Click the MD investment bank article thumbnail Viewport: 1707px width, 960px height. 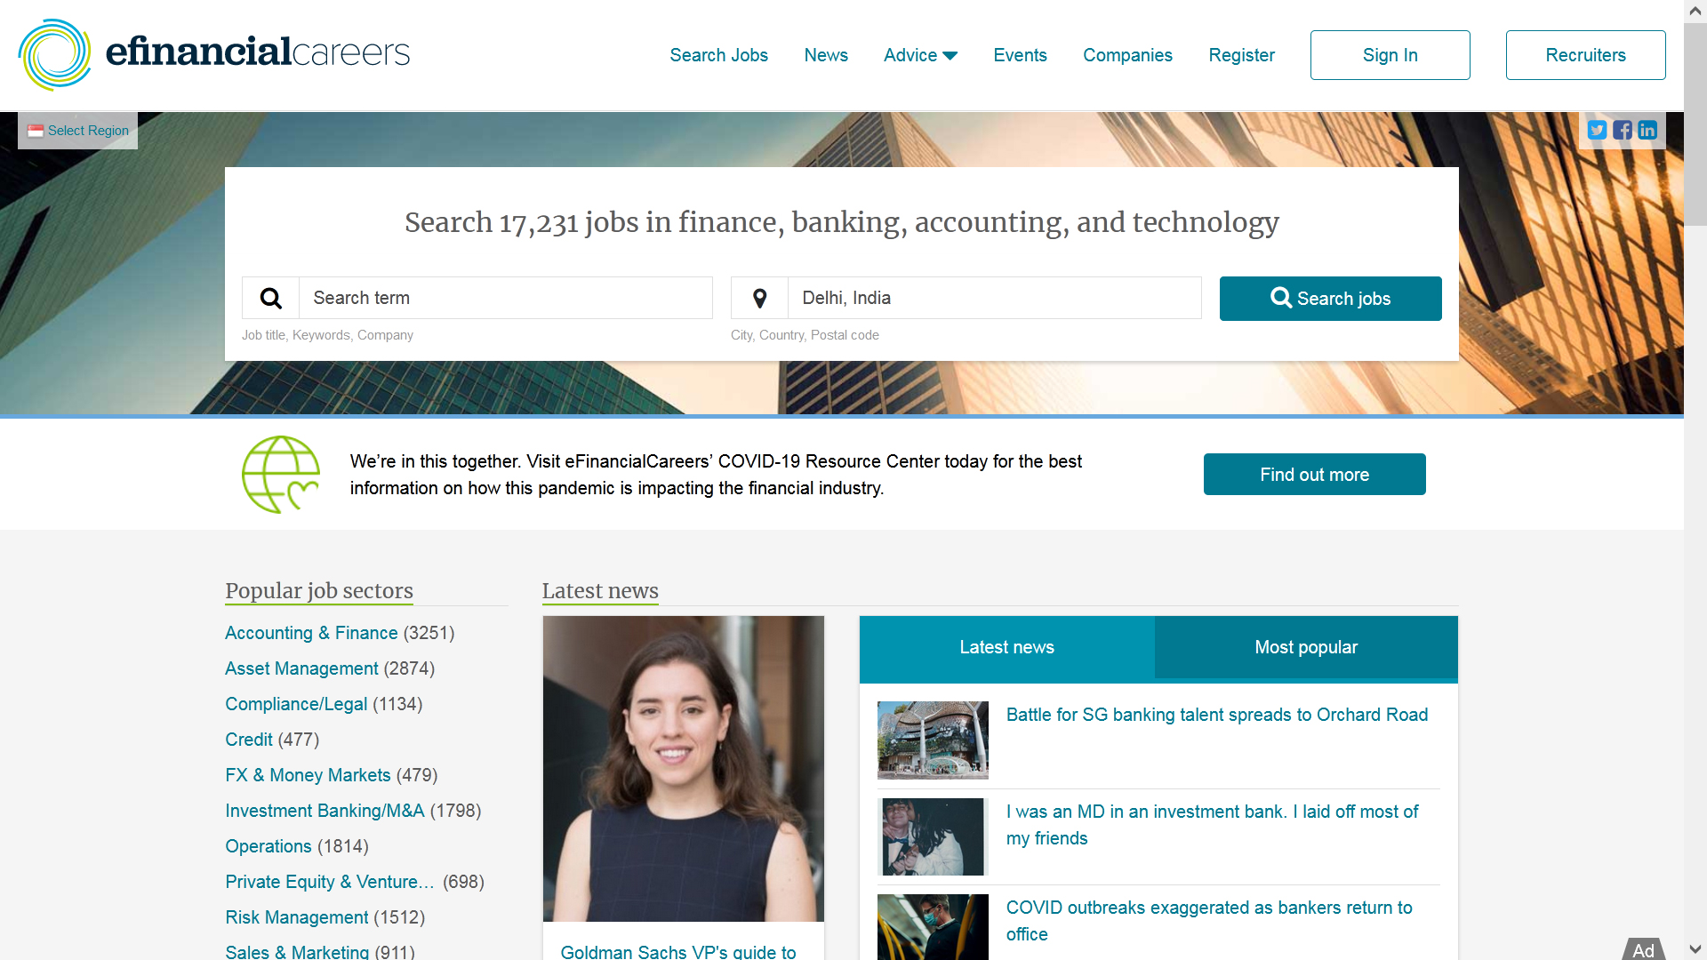point(933,836)
